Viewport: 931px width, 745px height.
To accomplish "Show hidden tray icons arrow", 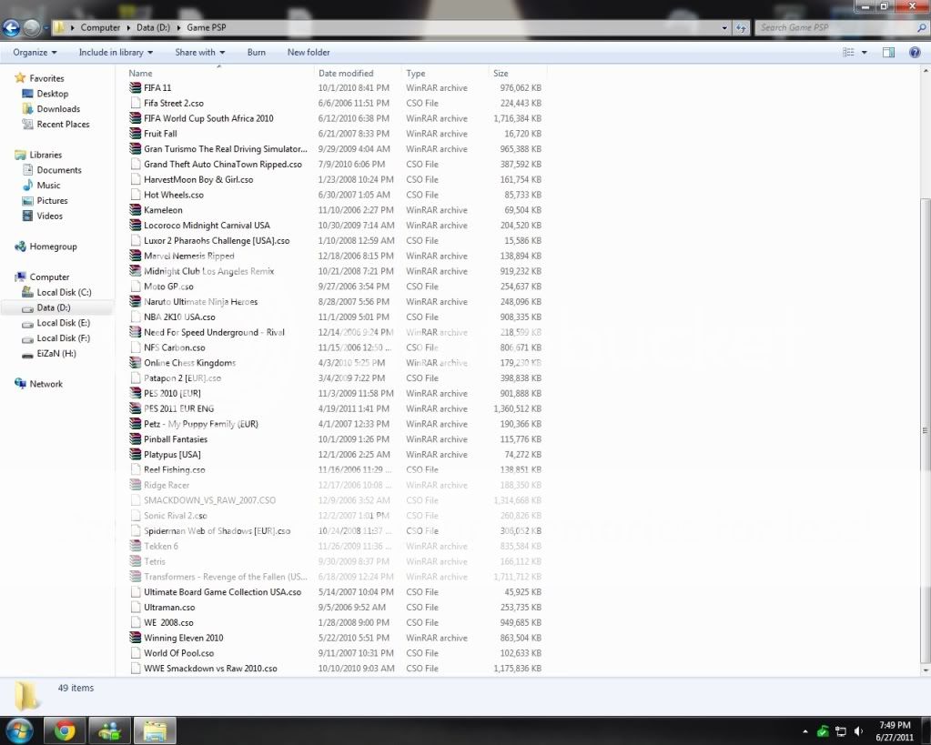I will tap(805, 732).
